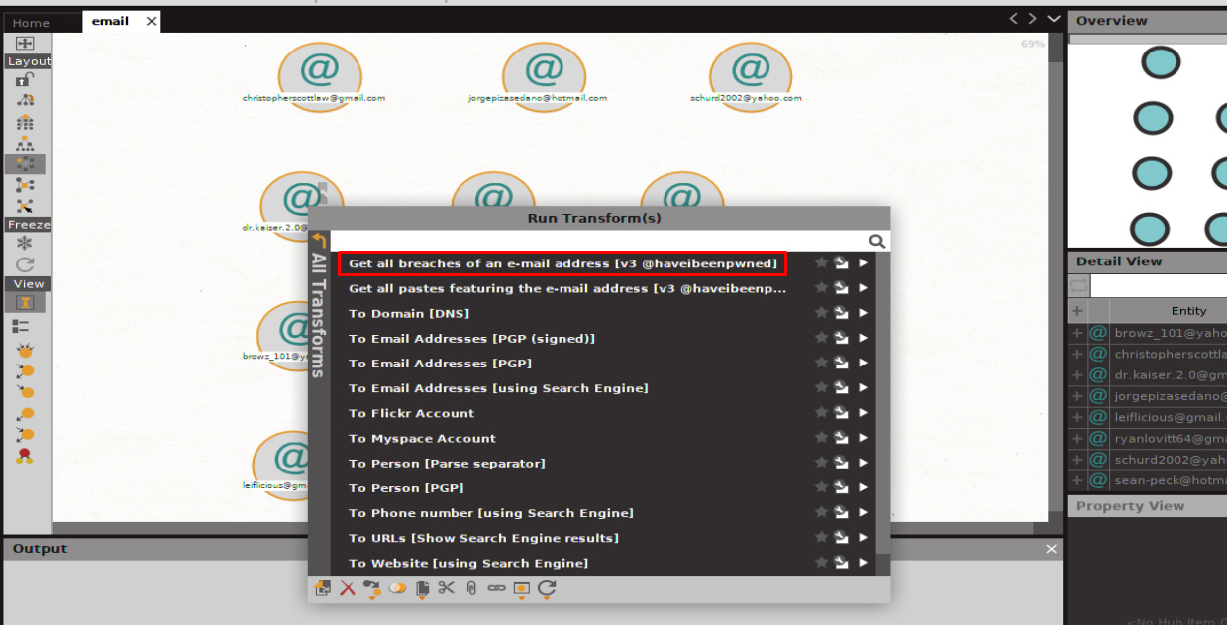The height and width of the screenshot is (625, 1227).
Task: Expand sean-peck row in Detail View
Action: point(1077,480)
